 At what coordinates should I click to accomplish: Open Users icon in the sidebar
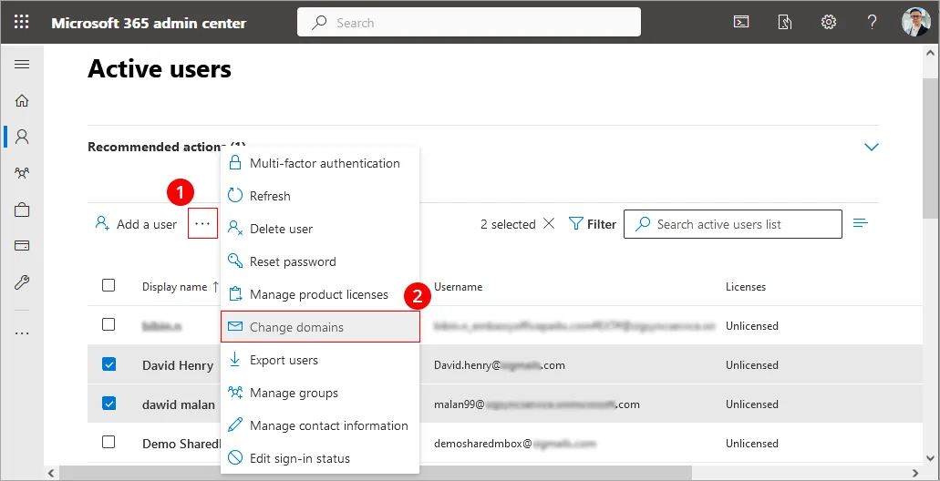(x=22, y=137)
